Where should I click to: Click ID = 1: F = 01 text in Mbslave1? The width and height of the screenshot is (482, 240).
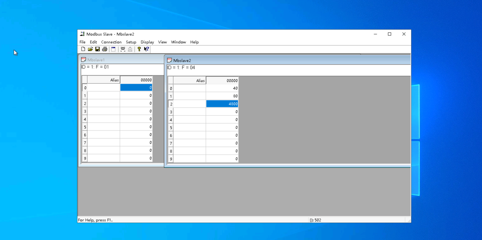[95, 67]
